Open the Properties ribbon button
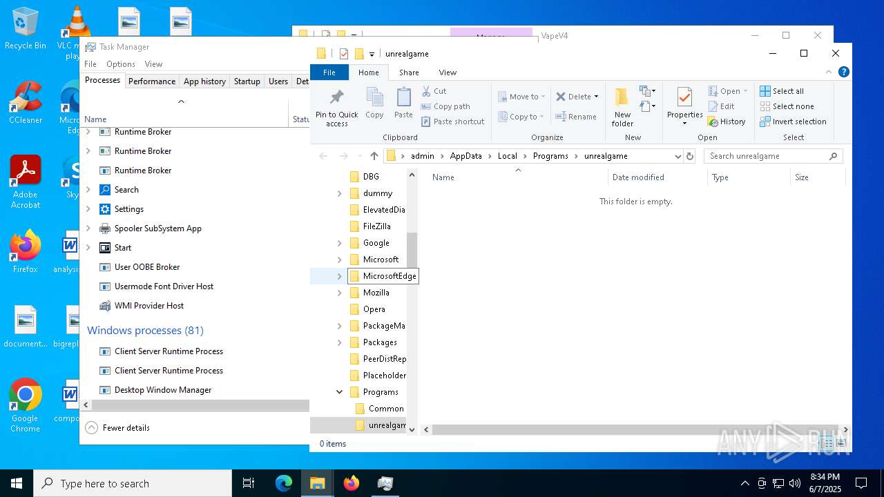 tap(684, 107)
